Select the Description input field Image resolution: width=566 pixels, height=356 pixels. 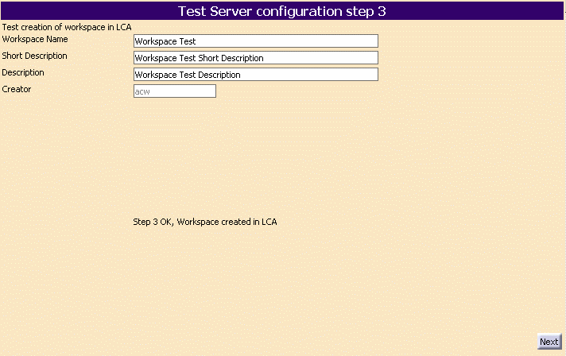[x=255, y=75]
